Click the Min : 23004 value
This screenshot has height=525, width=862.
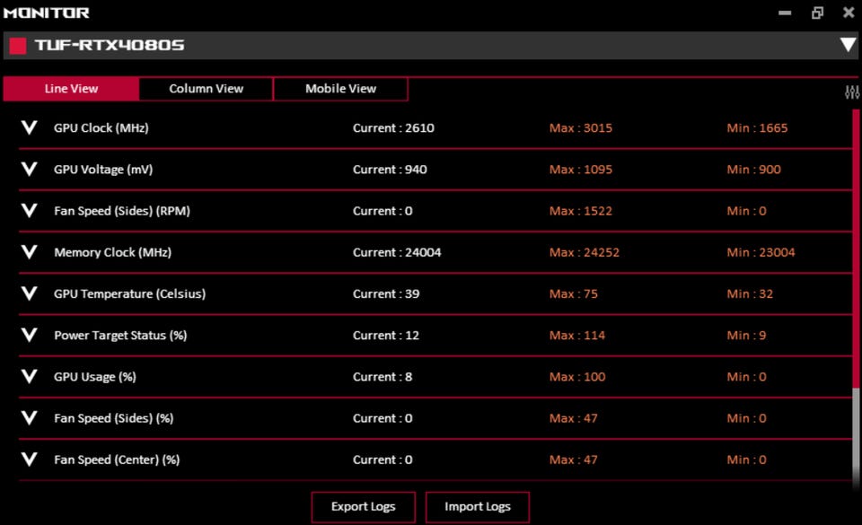pyautogui.click(x=761, y=252)
